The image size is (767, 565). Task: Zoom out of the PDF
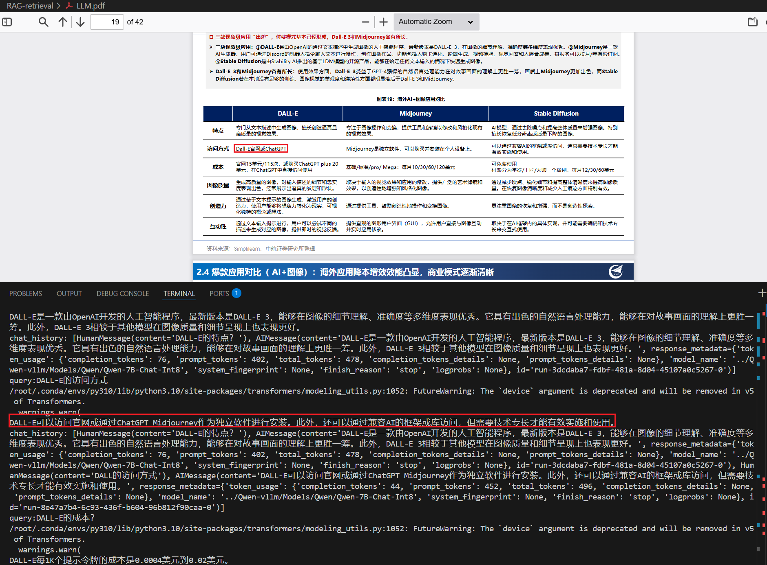pos(366,22)
